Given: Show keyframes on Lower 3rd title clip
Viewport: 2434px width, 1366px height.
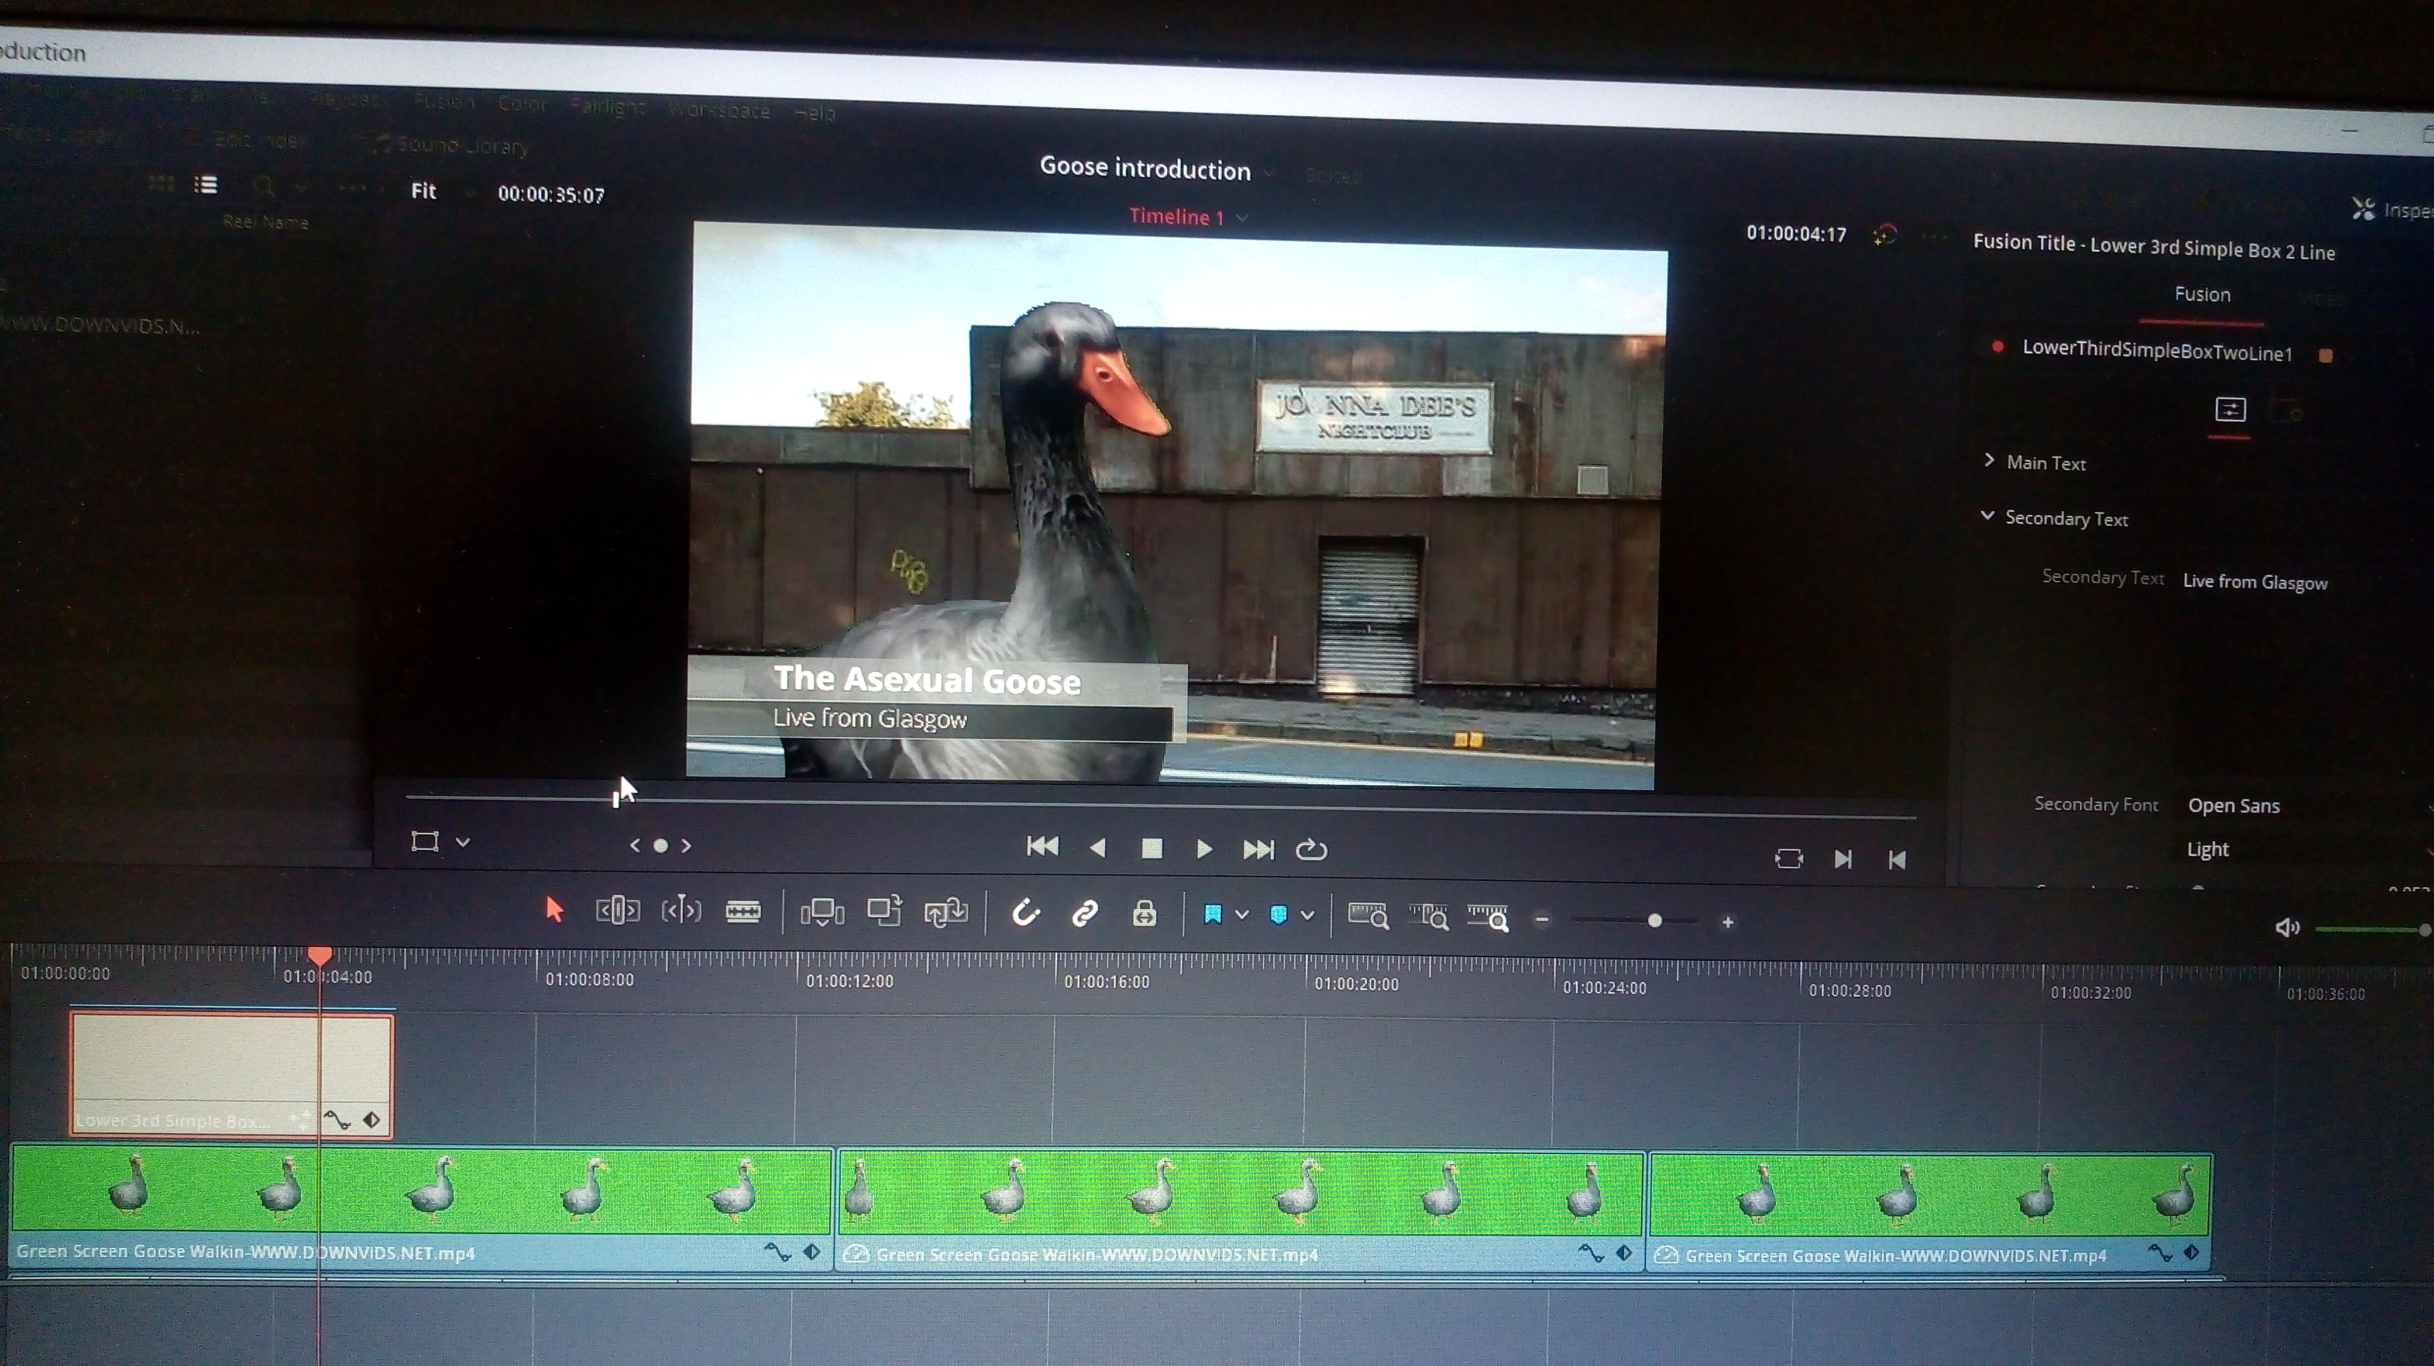Looking at the screenshot, I should tap(372, 1120).
